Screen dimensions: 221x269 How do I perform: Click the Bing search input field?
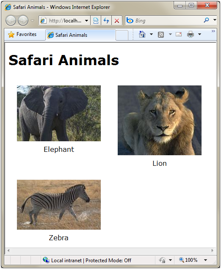(x=168, y=21)
